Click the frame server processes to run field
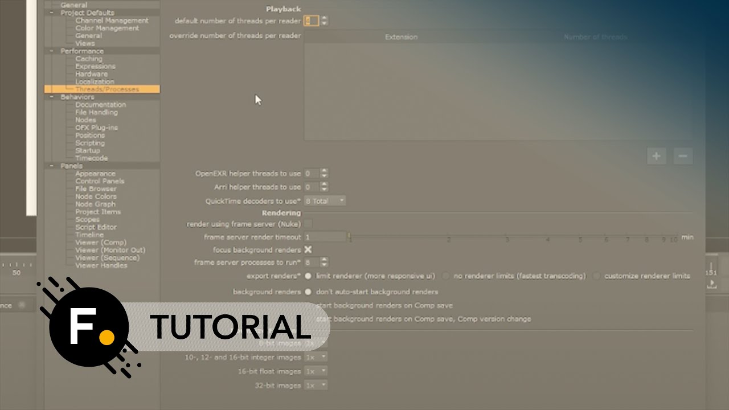 [x=311, y=263]
